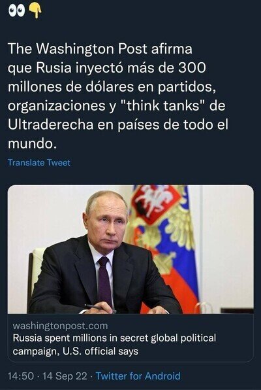The height and width of the screenshot is (390, 261).
Task: Click the eyes emoji above the tweet
Action: coord(16,11)
